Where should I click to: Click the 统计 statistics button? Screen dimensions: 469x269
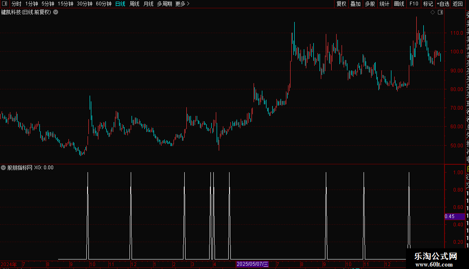[384, 4]
